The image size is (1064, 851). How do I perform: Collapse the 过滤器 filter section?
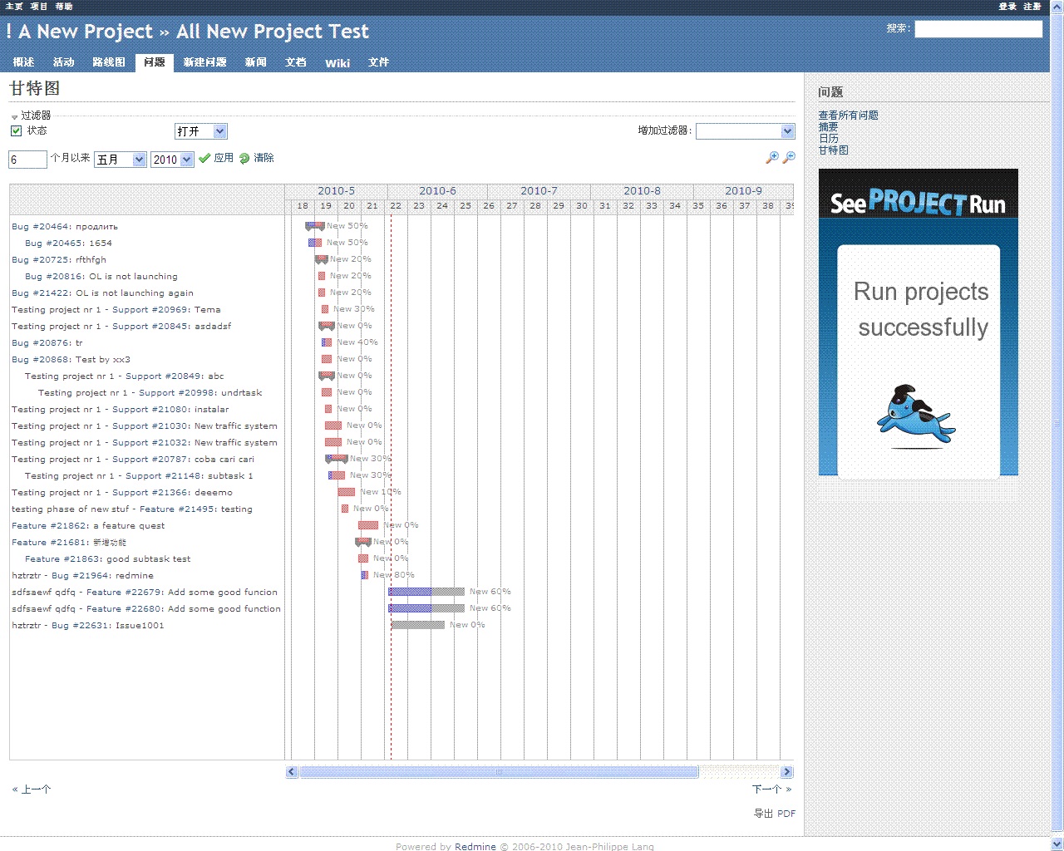pos(14,116)
